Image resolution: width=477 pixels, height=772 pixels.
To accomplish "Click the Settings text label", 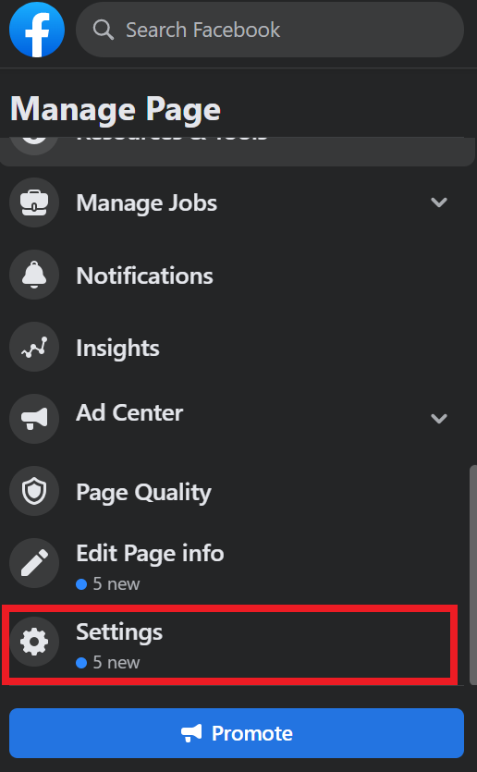I will pos(119,631).
